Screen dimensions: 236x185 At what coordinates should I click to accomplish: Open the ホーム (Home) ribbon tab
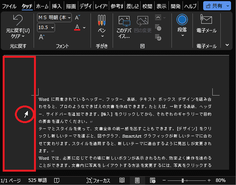pyautogui.click(x=42, y=6)
